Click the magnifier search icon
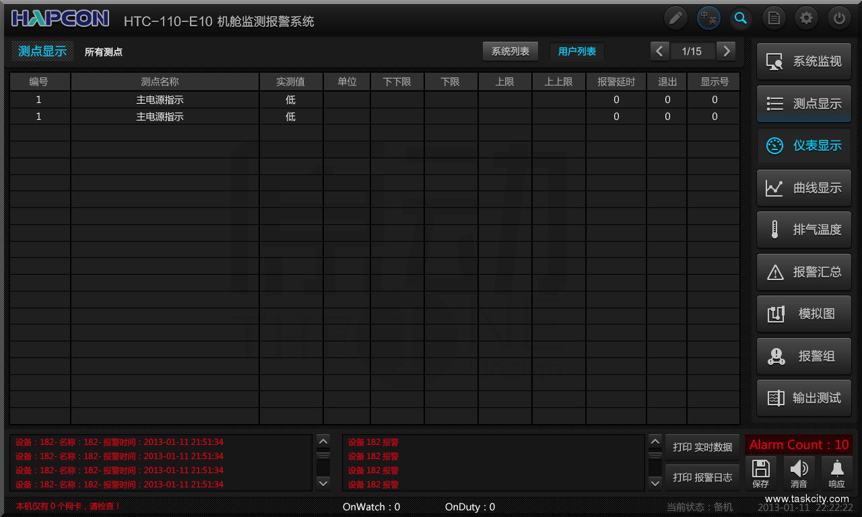 click(741, 18)
